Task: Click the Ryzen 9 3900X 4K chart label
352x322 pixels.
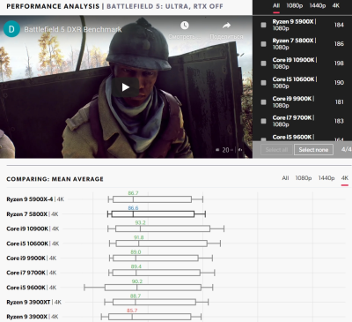Action: pos(33,317)
